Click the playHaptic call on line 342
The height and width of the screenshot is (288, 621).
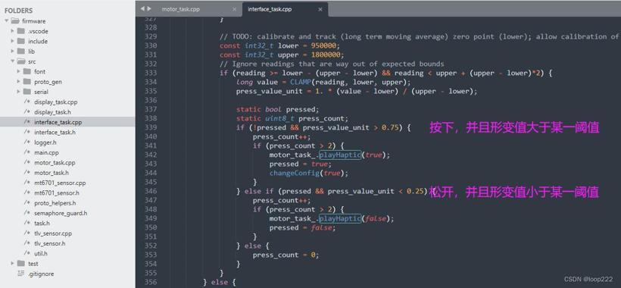340,155
